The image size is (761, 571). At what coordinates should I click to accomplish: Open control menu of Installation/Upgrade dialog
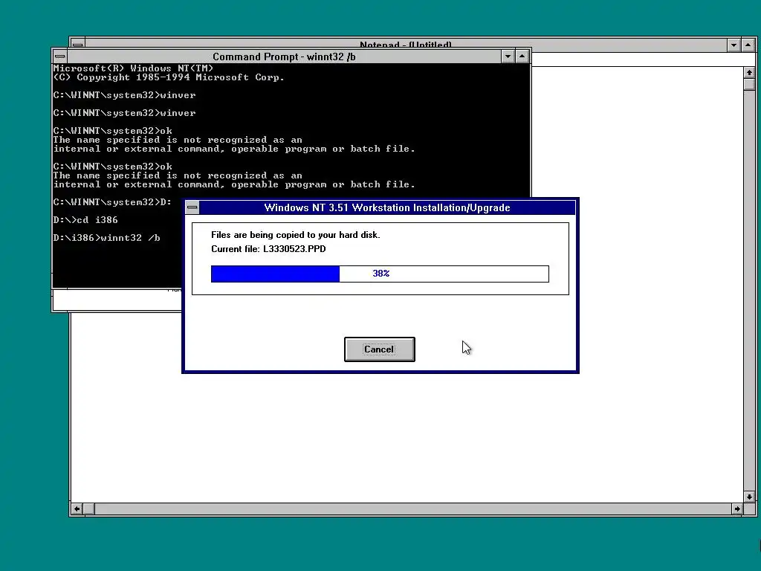click(x=192, y=207)
